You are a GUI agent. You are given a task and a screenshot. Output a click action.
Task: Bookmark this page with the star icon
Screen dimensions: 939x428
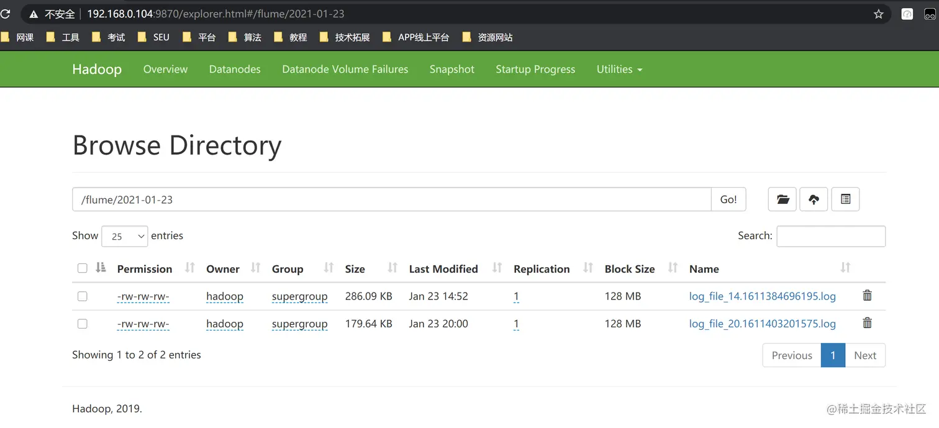coord(878,14)
